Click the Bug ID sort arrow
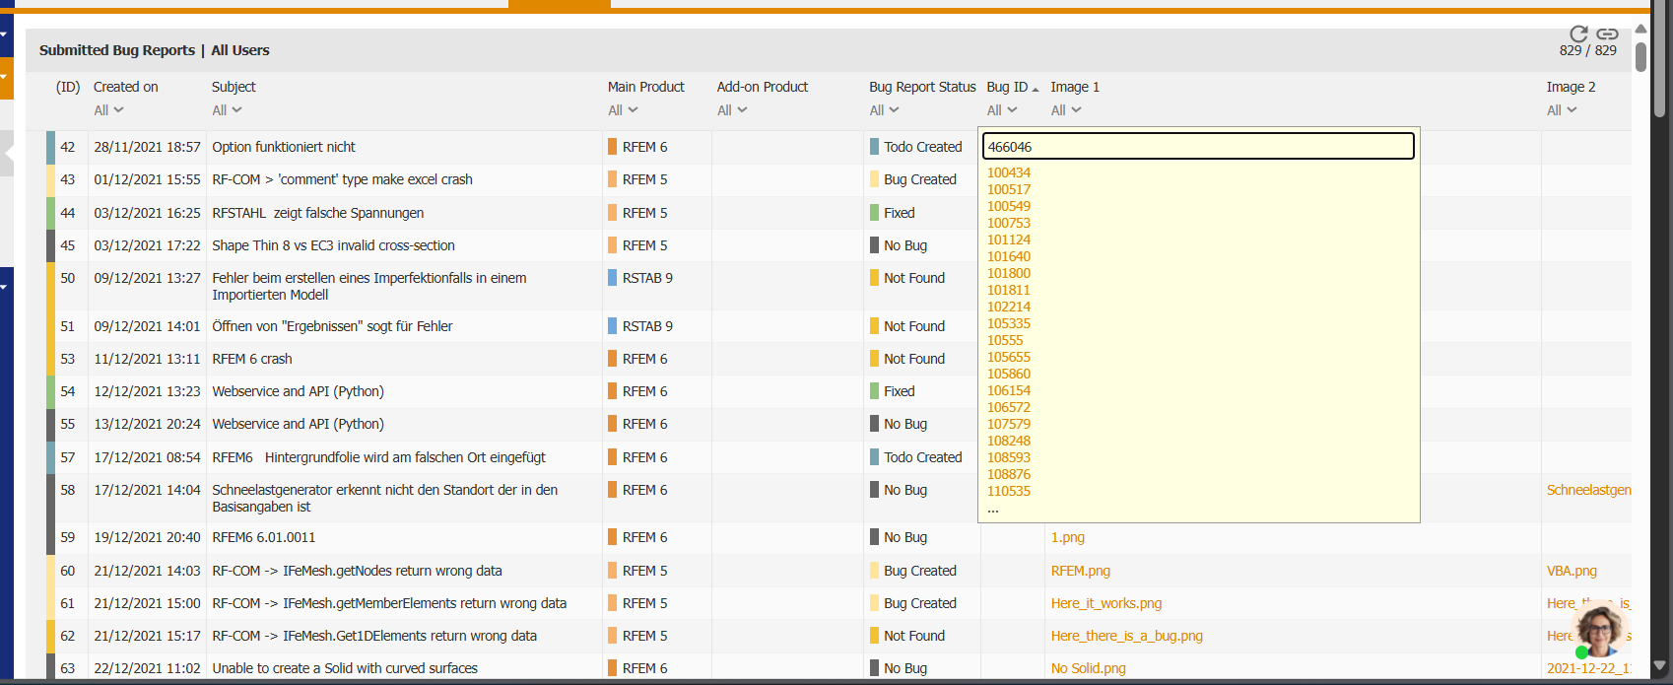This screenshot has height=685, width=1673. (1036, 90)
